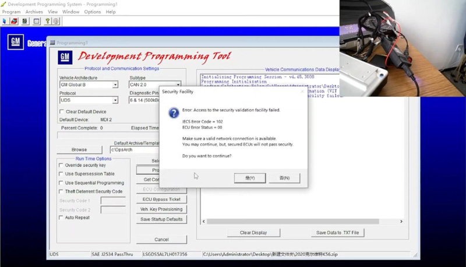Click 'UDS' in the status bar
Screen dimensions: 466x267
tap(54, 255)
